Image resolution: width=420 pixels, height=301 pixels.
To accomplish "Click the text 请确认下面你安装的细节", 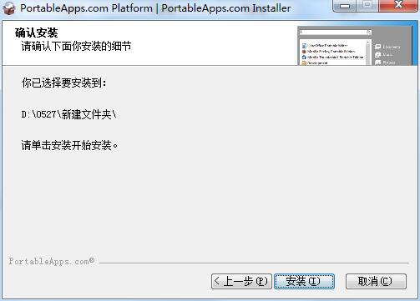I will [76, 46].
